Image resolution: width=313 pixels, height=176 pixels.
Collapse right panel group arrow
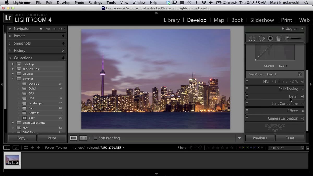311,84
